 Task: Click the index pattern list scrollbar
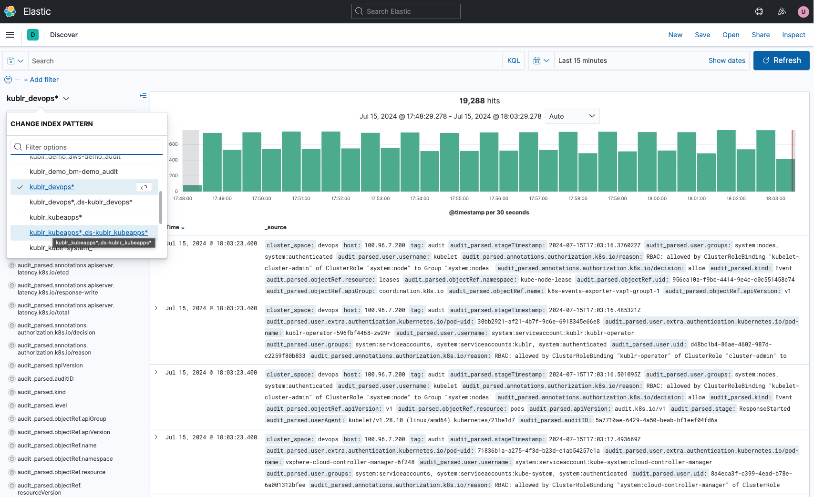point(161,207)
